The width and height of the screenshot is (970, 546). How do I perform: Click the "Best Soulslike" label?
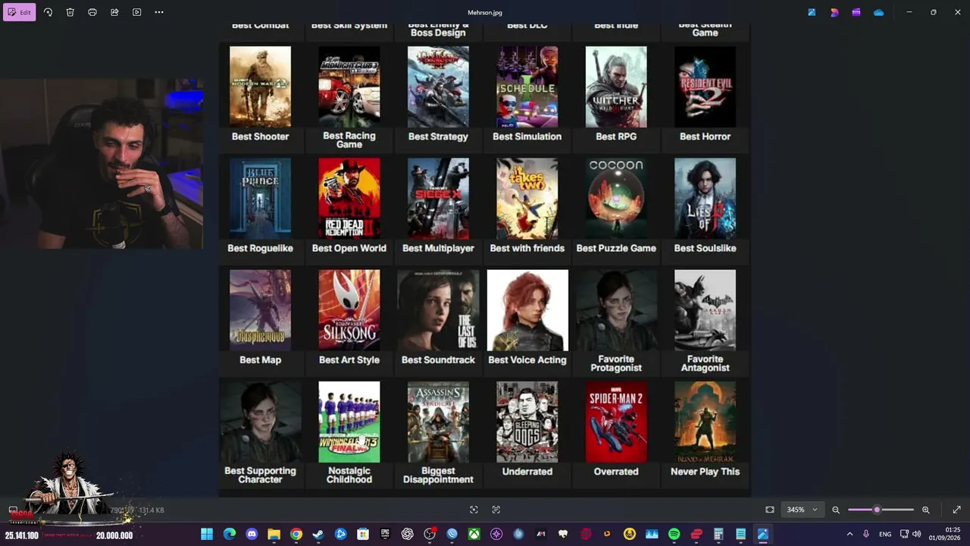click(x=705, y=248)
